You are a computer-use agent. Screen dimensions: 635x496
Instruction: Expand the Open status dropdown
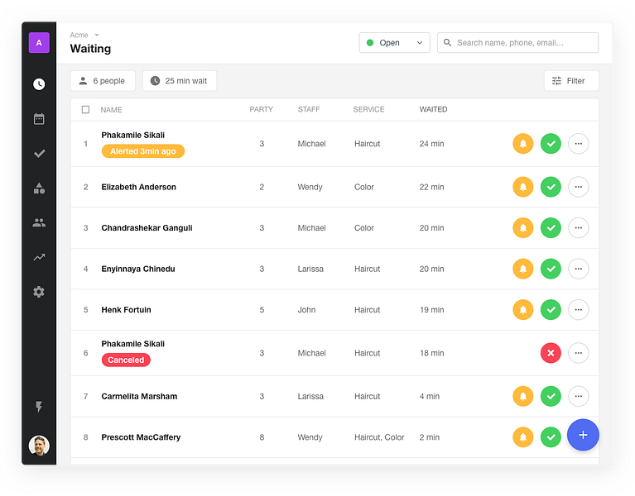click(394, 42)
